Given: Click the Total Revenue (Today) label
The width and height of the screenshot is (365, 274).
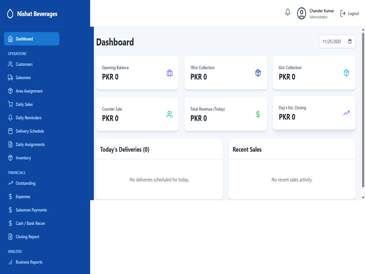Looking at the screenshot, I should pyautogui.click(x=208, y=109).
